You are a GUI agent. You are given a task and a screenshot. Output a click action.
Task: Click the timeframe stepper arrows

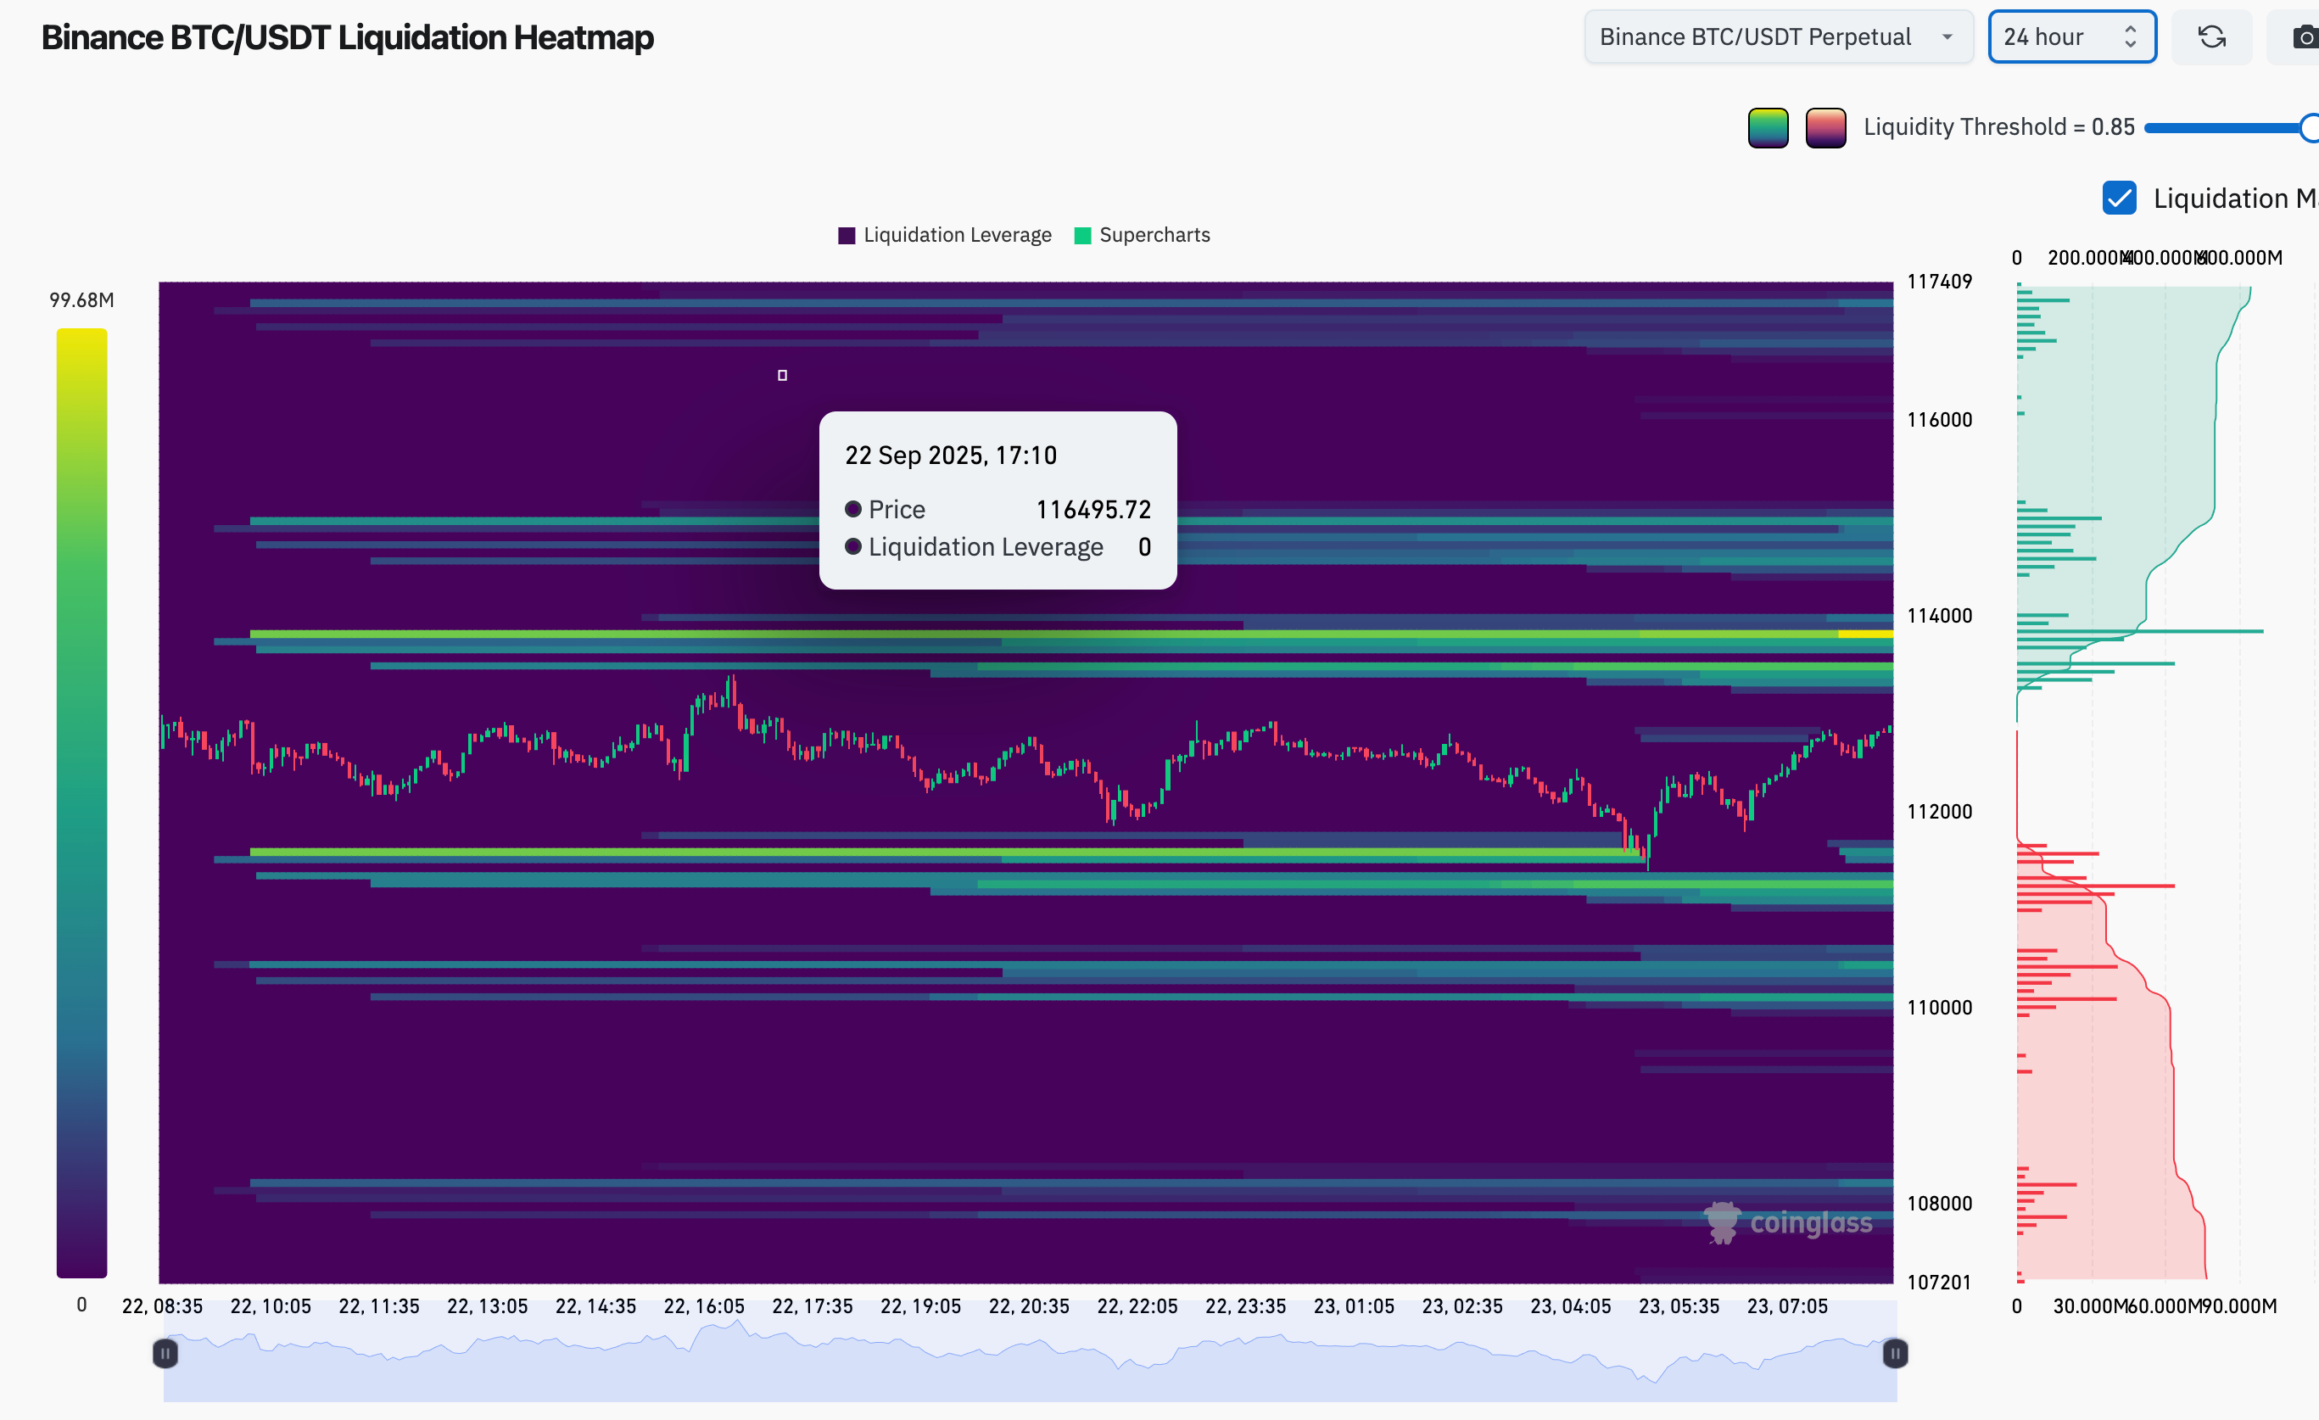point(2130,36)
